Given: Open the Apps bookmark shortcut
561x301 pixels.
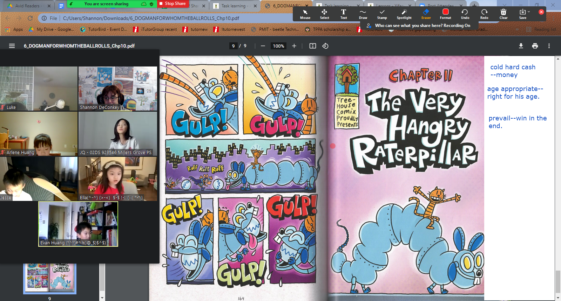Looking at the screenshot, I should click(x=14, y=29).
